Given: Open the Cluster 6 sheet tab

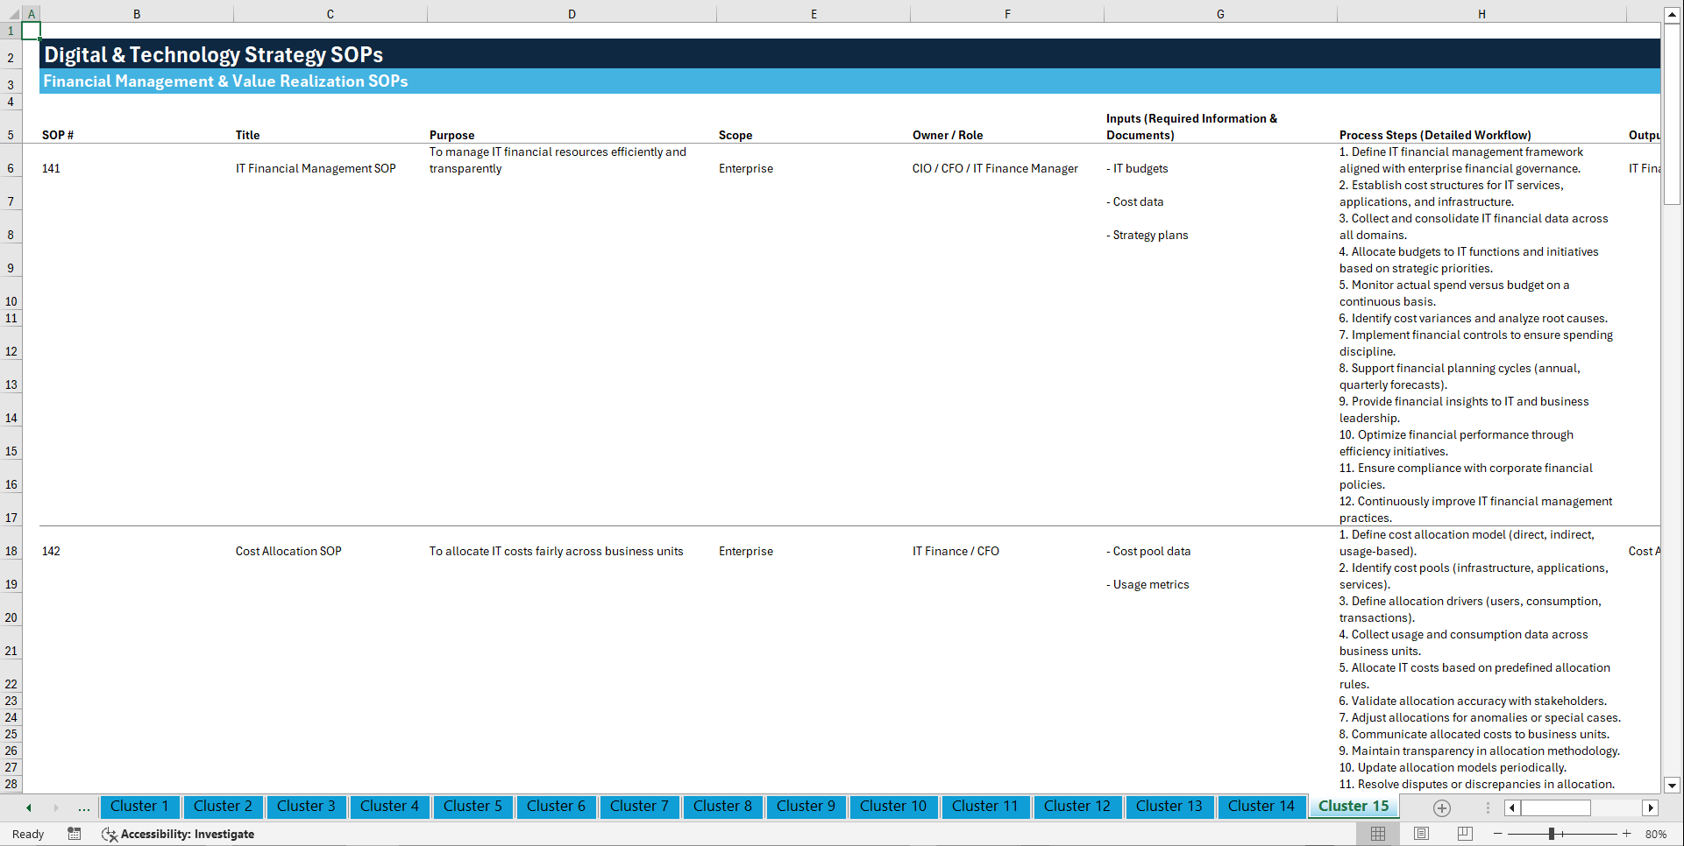Looking at the screenshot, I should click(556, 807).
